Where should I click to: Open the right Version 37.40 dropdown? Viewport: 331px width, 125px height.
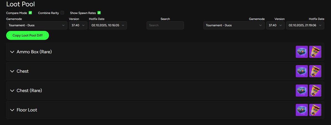tap(275, 25)
